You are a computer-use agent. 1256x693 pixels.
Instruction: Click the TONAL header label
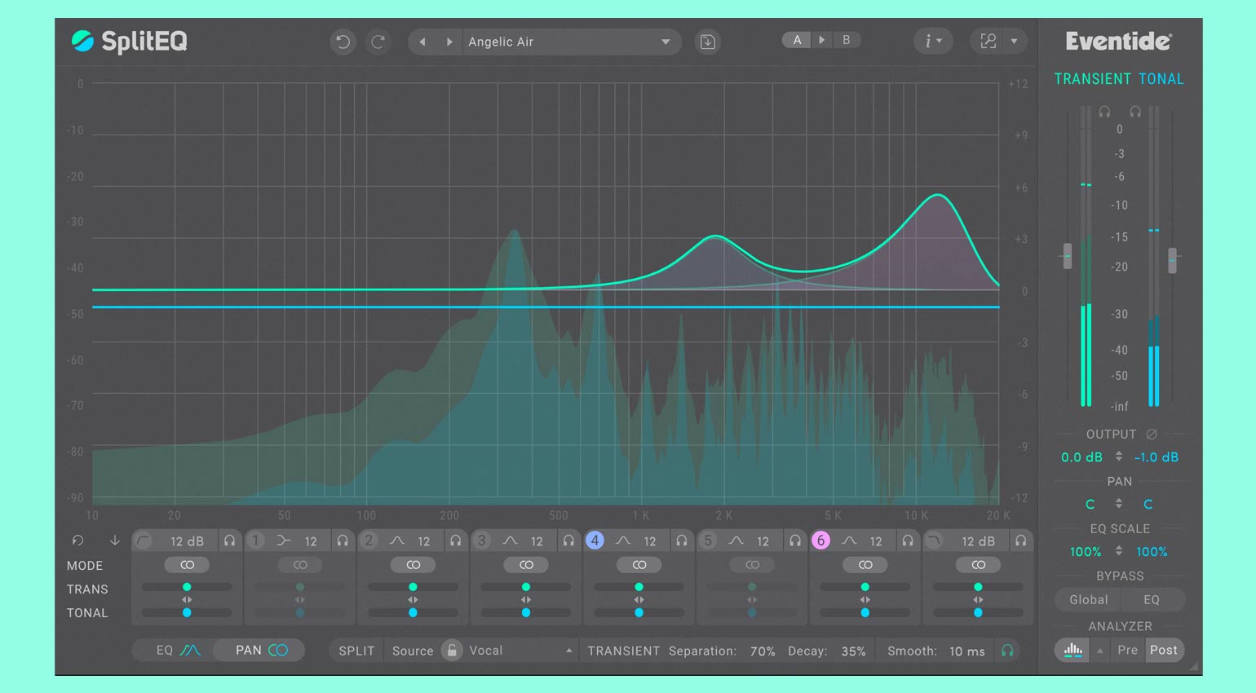point(1161,79)
